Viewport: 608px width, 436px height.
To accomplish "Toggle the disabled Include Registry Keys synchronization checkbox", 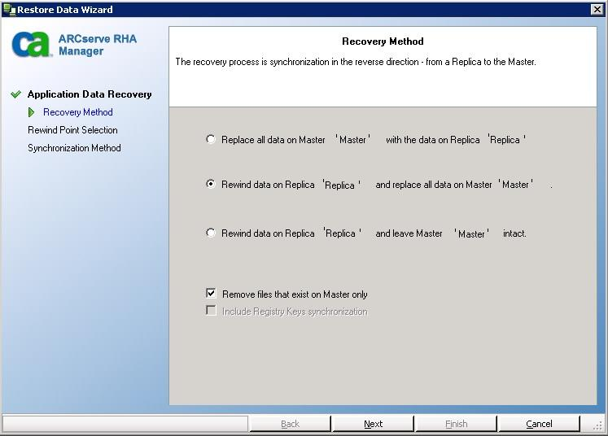I will pyautogui.click(x=211, y=311).
